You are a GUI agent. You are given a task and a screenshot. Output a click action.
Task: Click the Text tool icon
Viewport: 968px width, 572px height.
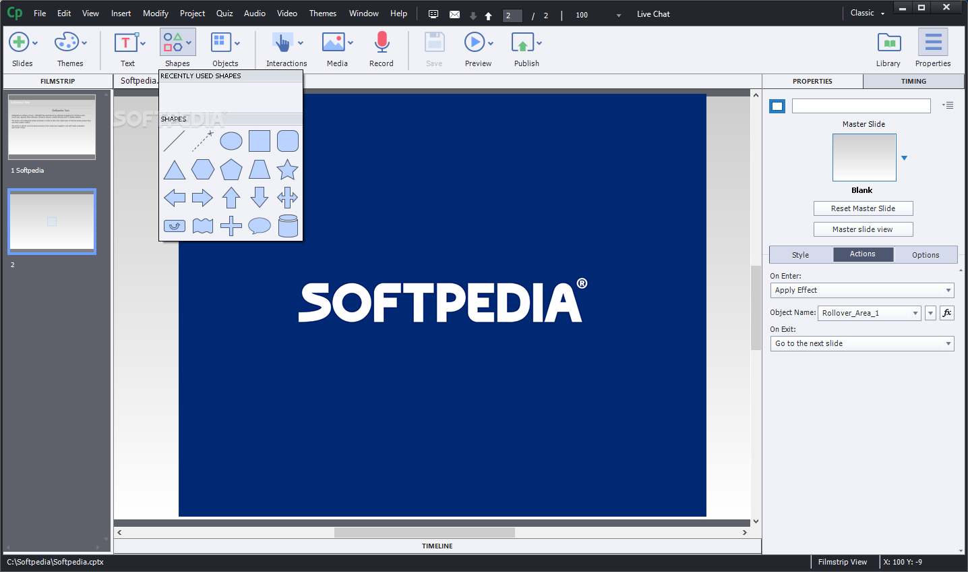pyautogui.click(x=125, y=42)
